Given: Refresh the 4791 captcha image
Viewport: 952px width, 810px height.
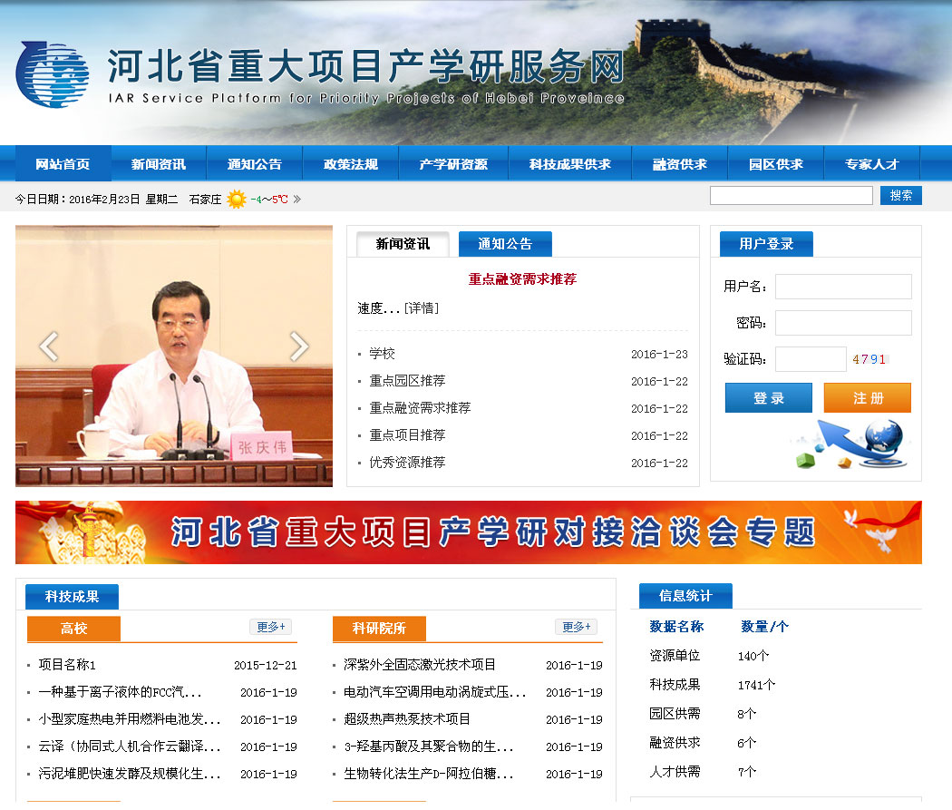Looking at the screenshot, I should [x=869, y=359].
